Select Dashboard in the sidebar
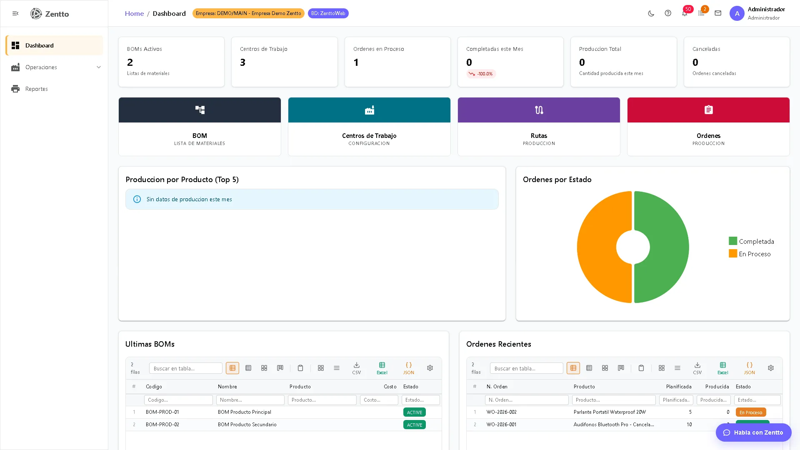Screen dimensions: 800x450 point(54,45)
